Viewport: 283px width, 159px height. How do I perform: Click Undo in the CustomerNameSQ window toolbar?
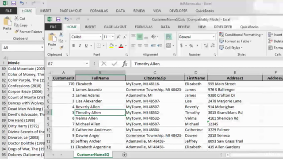(67, 19)
